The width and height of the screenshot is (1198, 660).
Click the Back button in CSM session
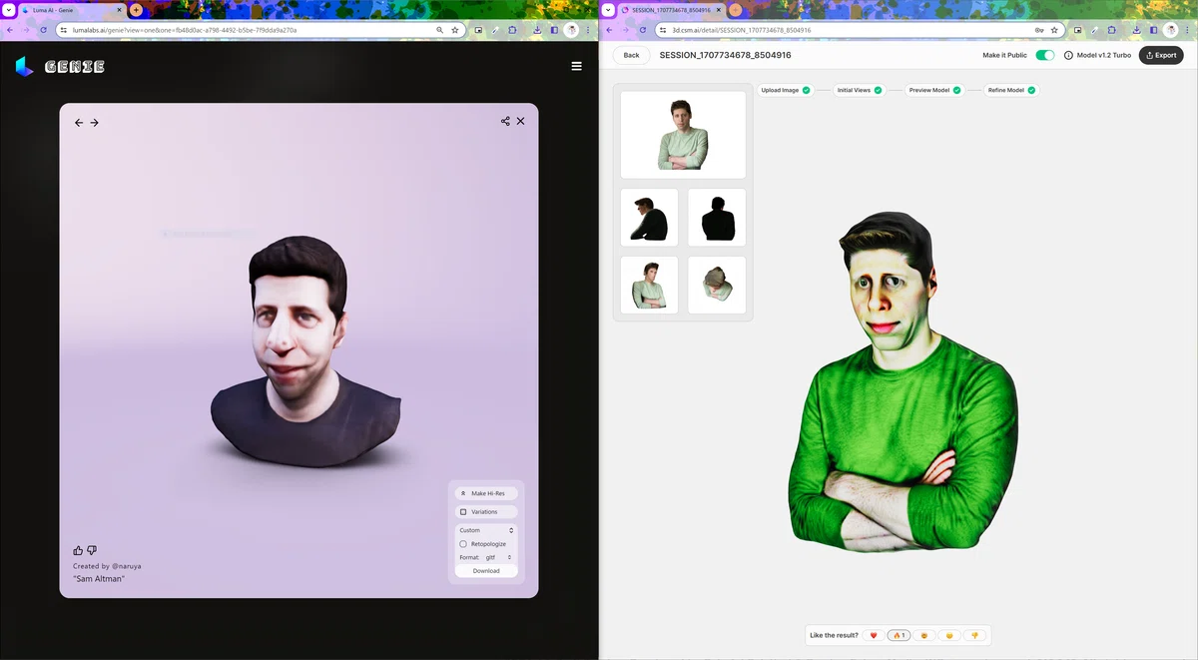pyautogui.click(x=631, y=55)
